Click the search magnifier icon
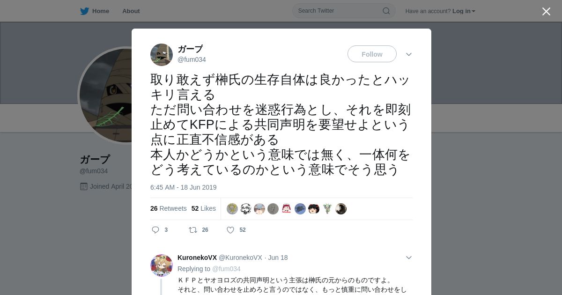This screenshot has height=295, width=562. click(386, 11)
